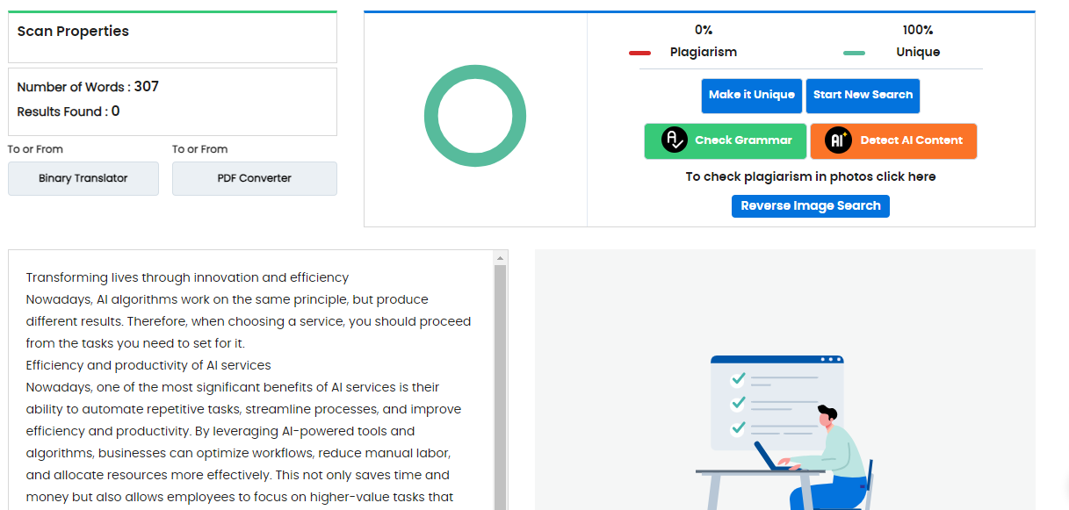This screenshot has height=510, width=1069.
Task: Click the text results scrollbar up arrow
Action: [501, 258]
